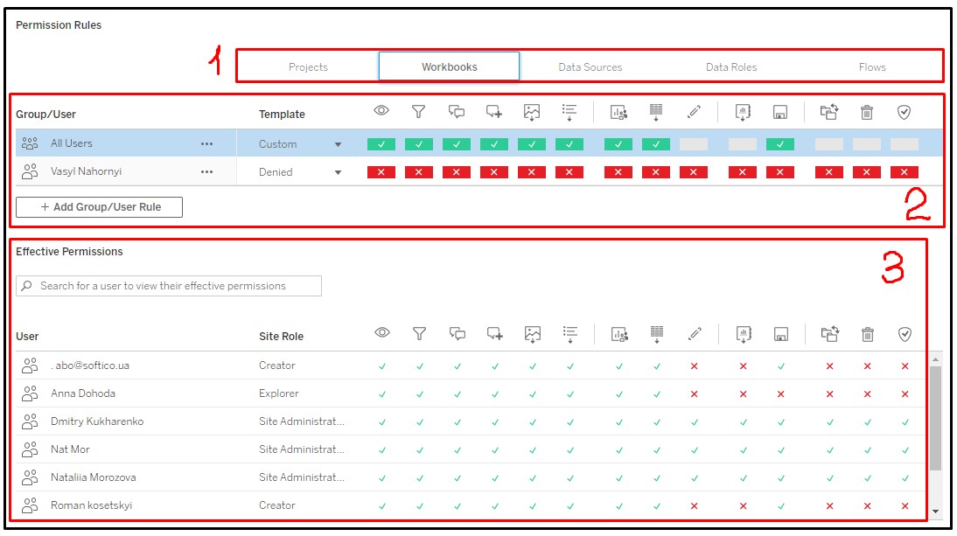Click the effective permissions user search field
Screen dimensions: 957x536
coord(169,286)
